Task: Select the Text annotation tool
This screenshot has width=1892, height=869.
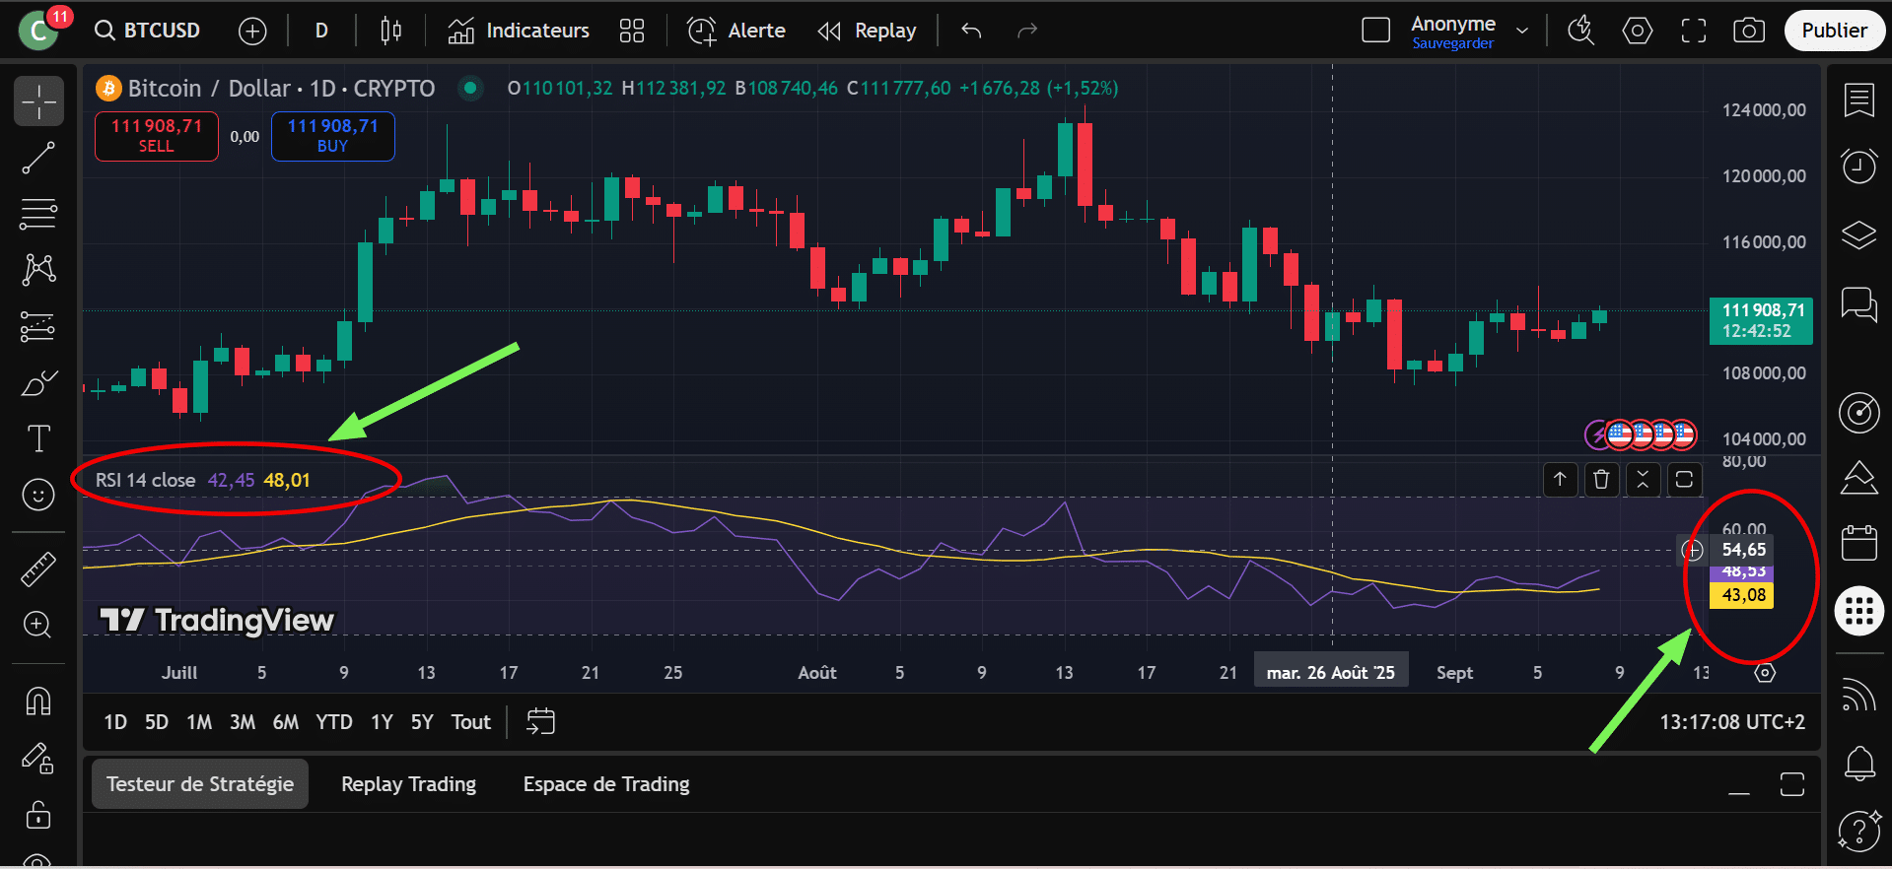Action: tap(38, 438)
